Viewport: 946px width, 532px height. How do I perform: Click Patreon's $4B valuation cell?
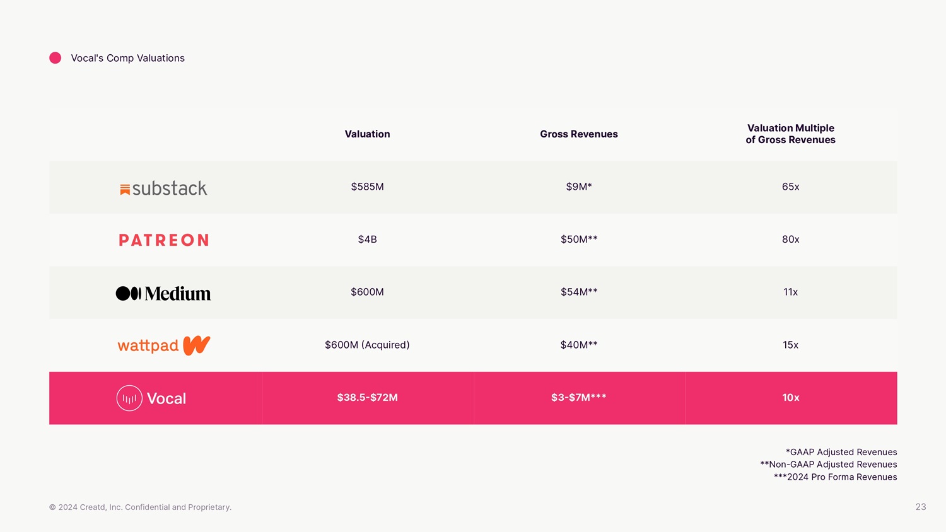(x=367, y=240)
